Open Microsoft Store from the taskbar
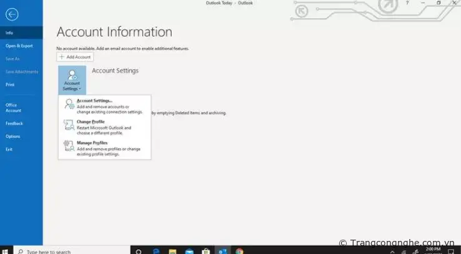Viewport: 461px width, 254px height. coord(206,251)
